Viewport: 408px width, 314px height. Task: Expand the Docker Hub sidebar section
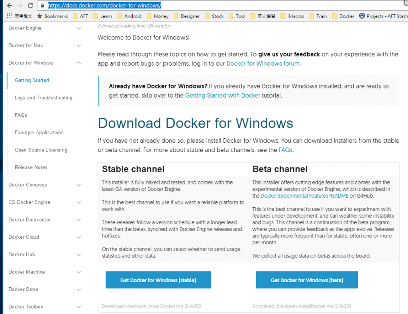[x=78, y=255]
